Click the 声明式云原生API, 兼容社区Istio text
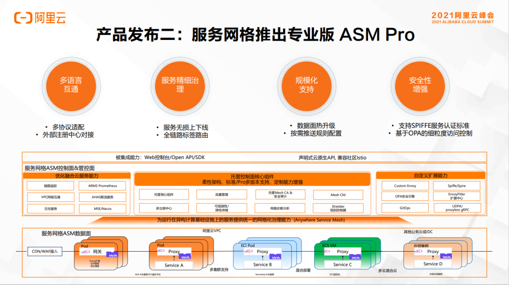The height and width of the screenshot is (285, 509). click(x=332, y=158)
